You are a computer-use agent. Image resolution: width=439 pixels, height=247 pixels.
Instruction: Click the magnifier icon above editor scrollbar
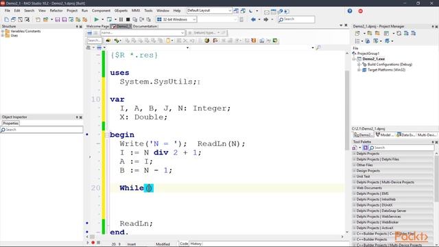[x=318, y=47]
